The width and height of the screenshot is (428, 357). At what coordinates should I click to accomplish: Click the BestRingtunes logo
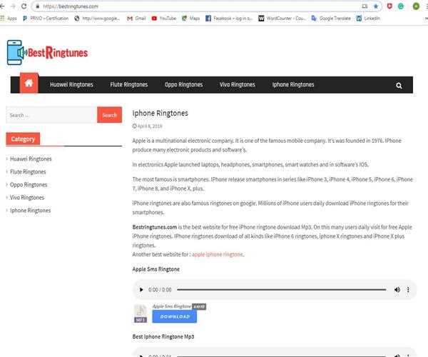[46, 53]
